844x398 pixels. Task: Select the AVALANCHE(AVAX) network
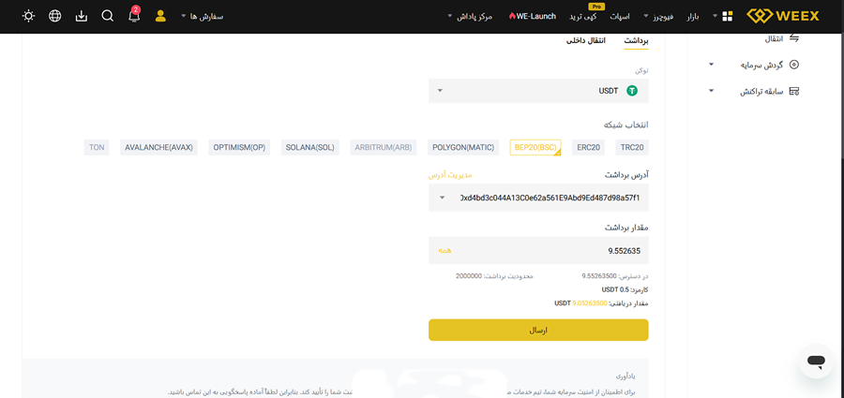click(158, 147)
